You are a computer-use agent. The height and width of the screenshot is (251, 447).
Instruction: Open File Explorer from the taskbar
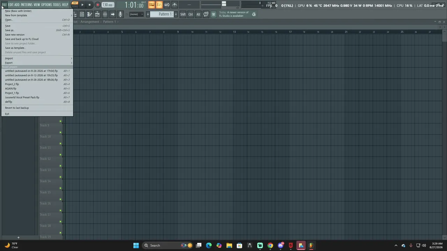point(229,245)
